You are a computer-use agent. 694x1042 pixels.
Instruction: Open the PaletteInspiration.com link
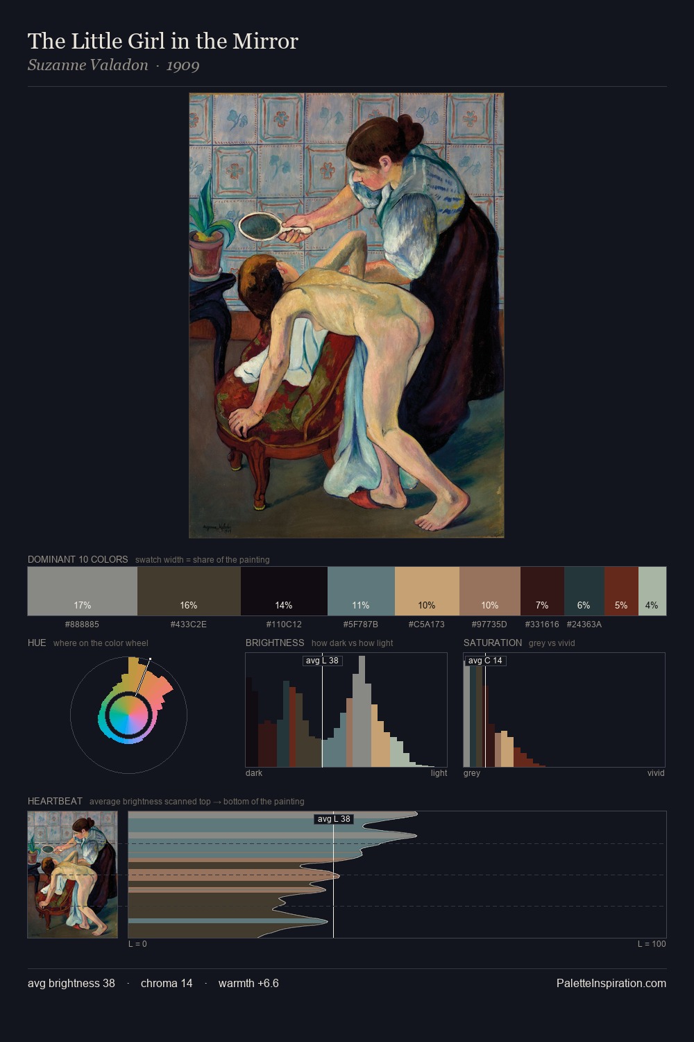tap(611, 984)
